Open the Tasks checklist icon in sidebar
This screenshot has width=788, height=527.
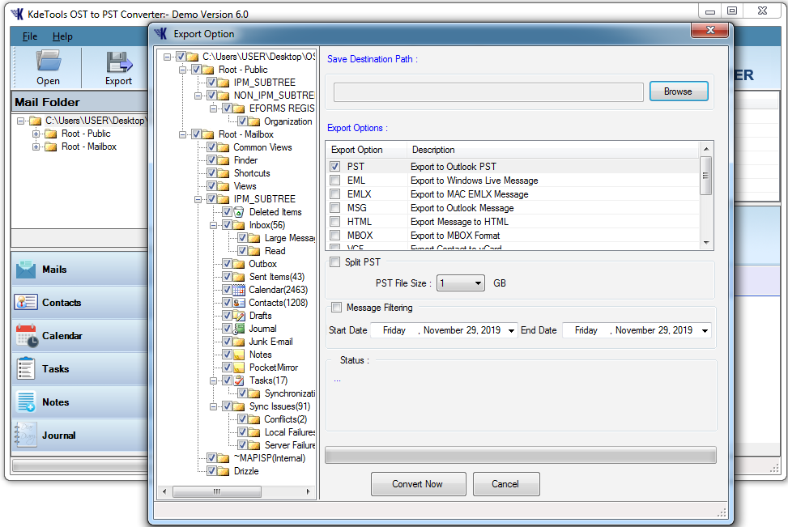point(26,369)
